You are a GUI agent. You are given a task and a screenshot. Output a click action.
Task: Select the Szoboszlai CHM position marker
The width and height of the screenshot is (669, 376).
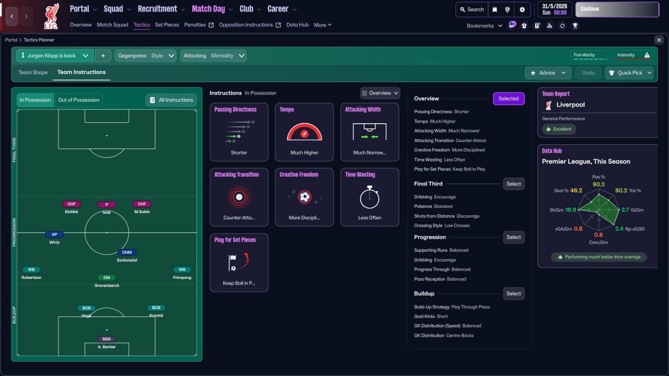click(127, 252)
